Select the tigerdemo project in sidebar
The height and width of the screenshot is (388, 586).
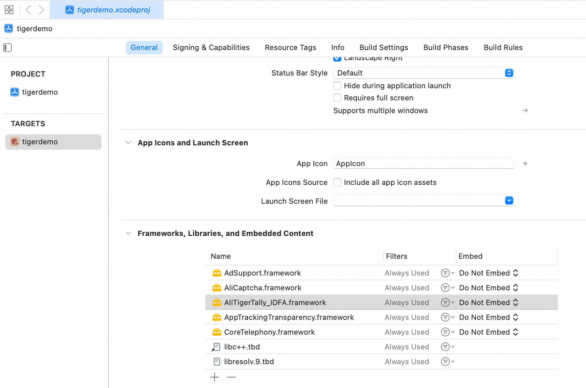tap(40, 92)
